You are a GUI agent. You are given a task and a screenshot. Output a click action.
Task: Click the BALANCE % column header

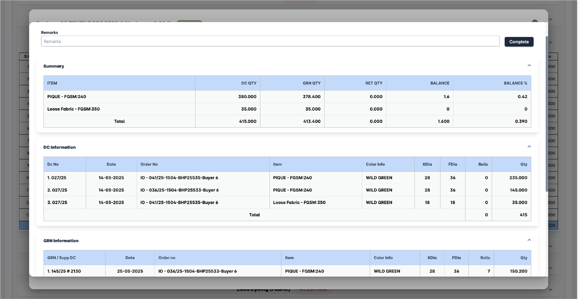pyautogui.click(x=515, y=83)
